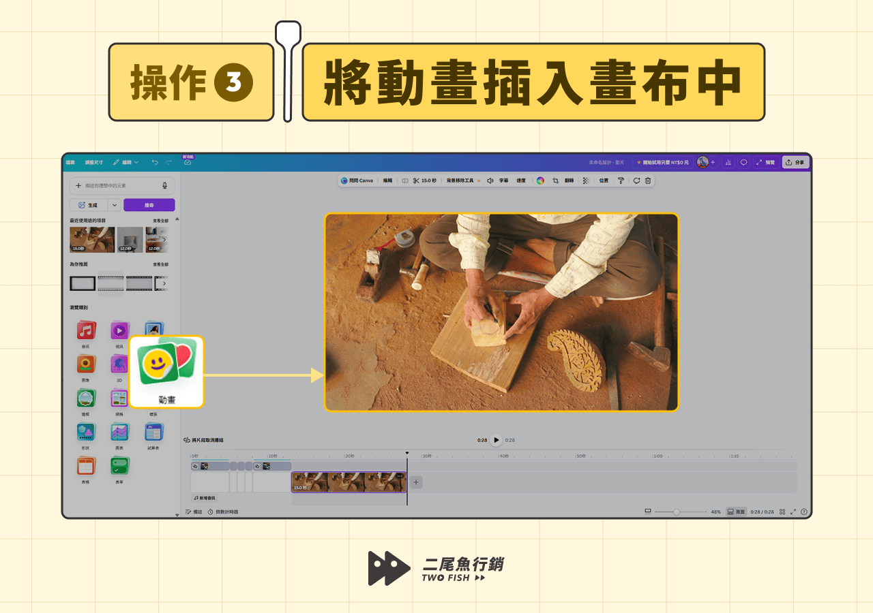Screen dimensions: 873x613
Task: Click 字幕 captions in the toolbar
Action: point(503,180)
